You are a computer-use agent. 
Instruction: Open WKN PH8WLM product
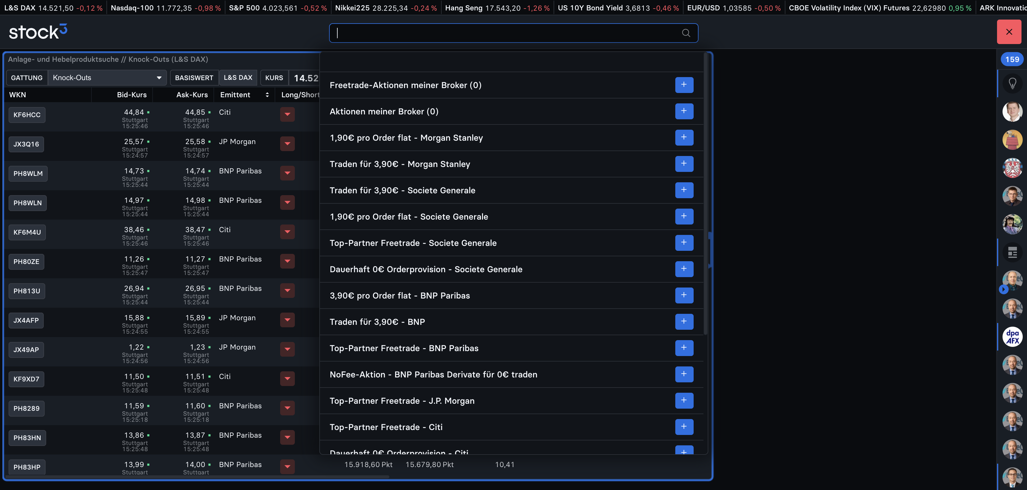[28, 173]
